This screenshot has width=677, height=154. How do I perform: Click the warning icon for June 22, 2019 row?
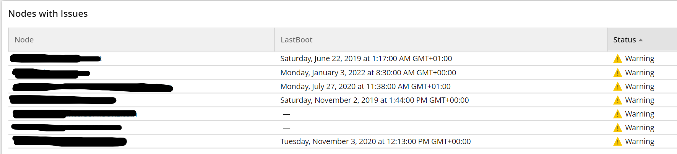tap(617, 59)
